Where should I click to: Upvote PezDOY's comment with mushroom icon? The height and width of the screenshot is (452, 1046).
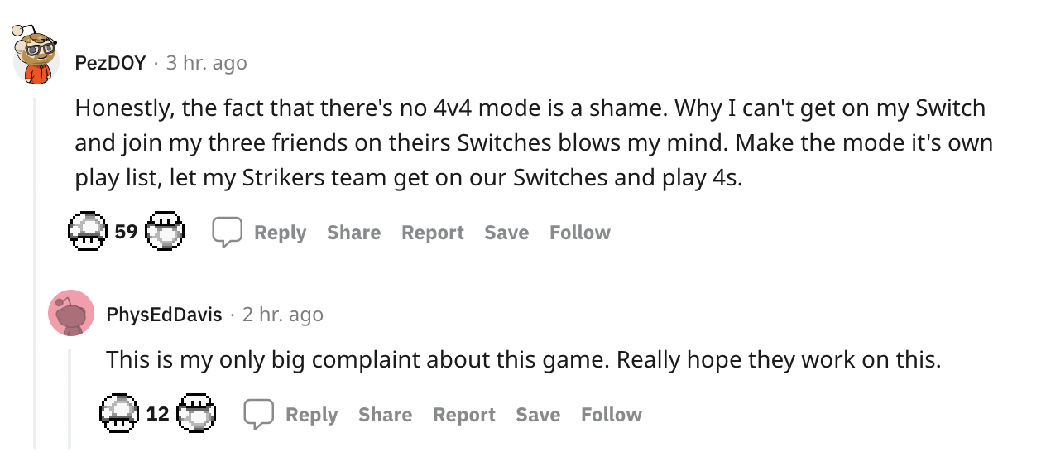[88, 232]
